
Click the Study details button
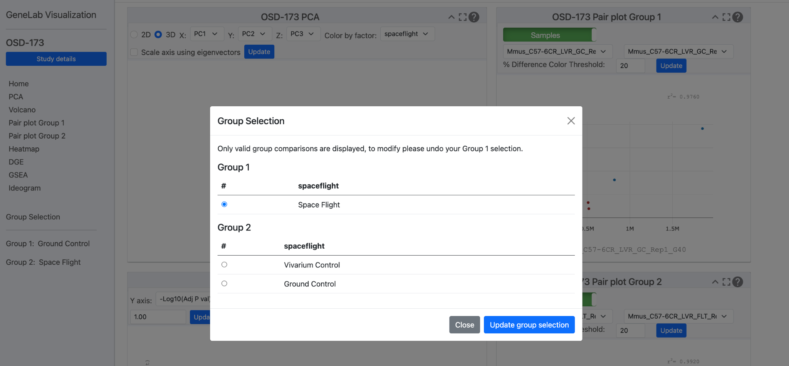pos(56,59)
